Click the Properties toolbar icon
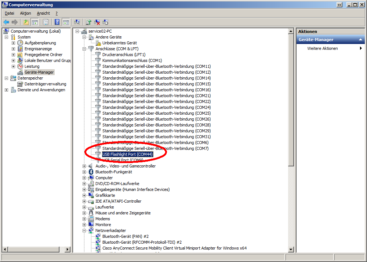367x262 pixels. (46, 22)
